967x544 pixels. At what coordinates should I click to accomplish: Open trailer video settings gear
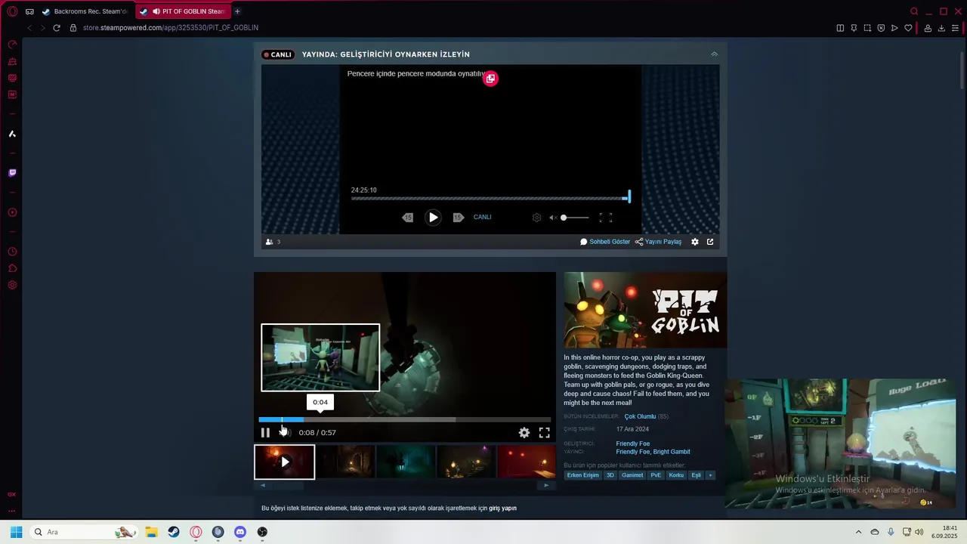tap(524, 433)
